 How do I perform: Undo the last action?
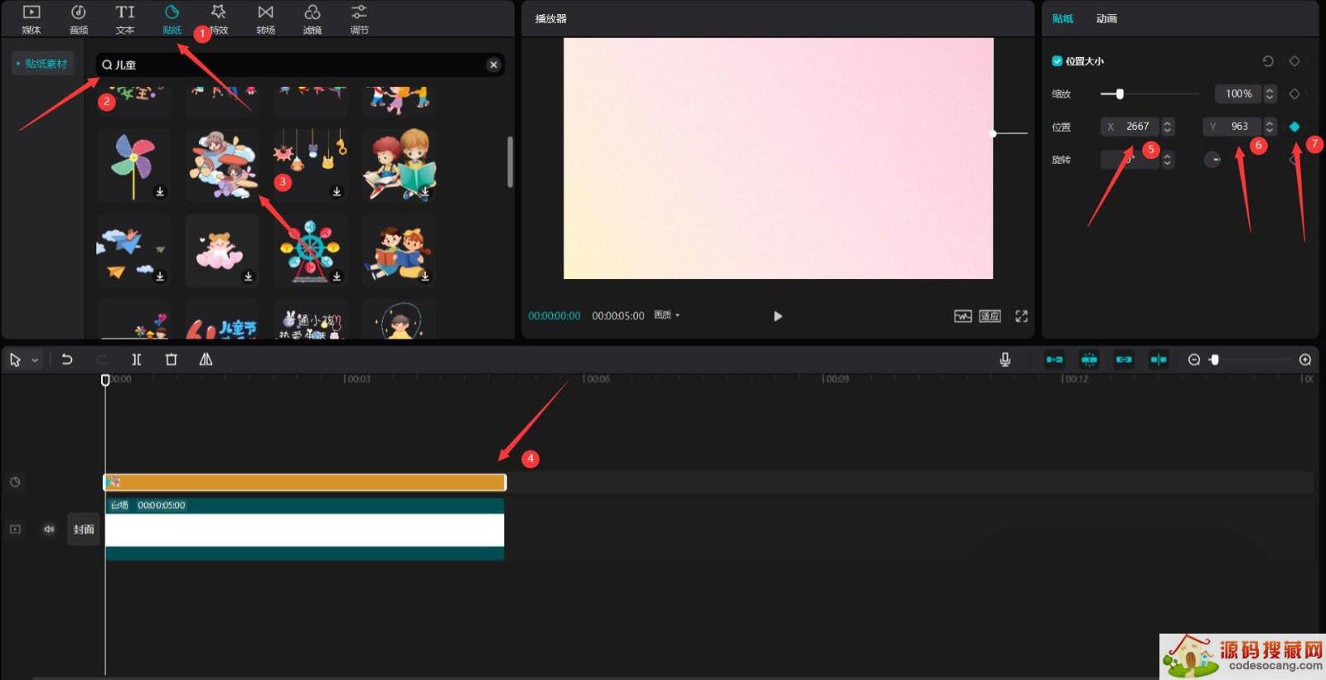(67, 359)
